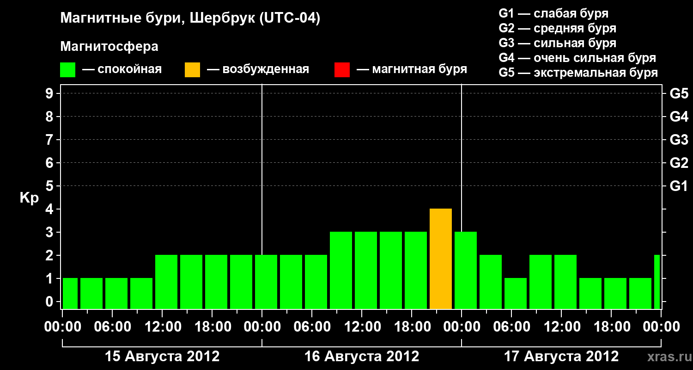The height and width of the screenshot is (370, 693).
Task: Click the '06:00' tick label under 17 Августа
Action: (511, 327)
